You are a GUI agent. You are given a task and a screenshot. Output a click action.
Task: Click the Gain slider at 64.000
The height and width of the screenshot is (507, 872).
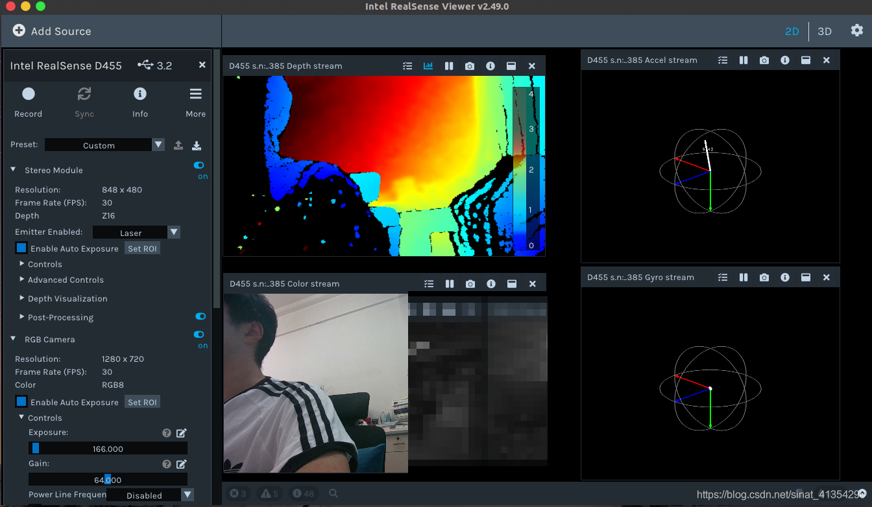[108, 479]
